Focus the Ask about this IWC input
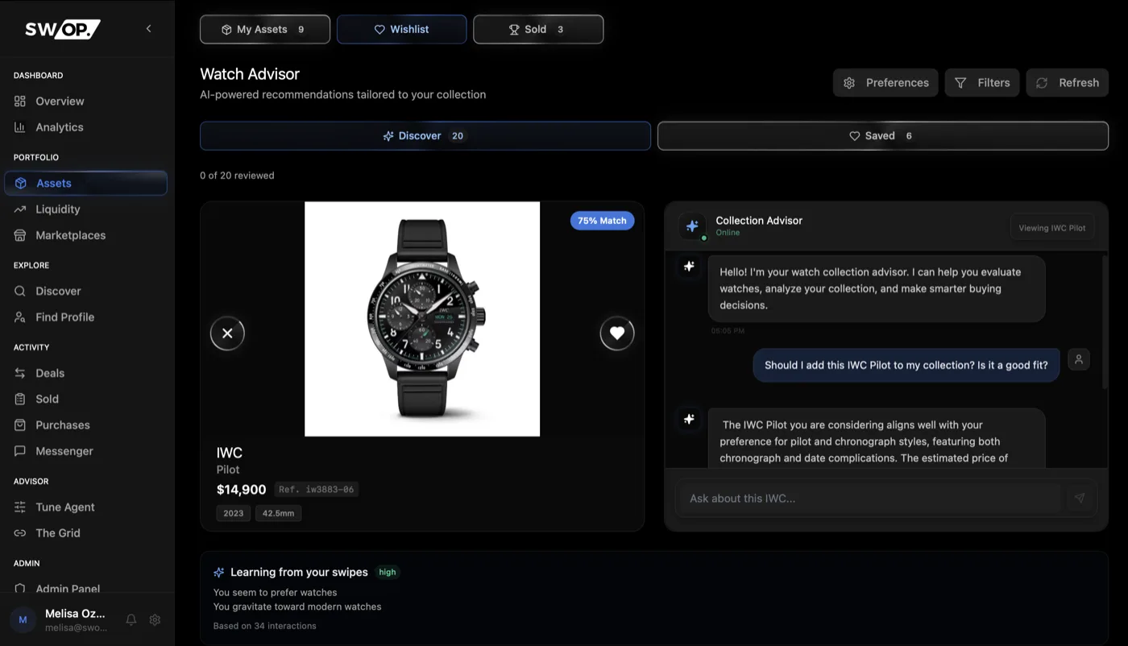Viewport: 1128px width, 646px height. click(x=868, y=499)
